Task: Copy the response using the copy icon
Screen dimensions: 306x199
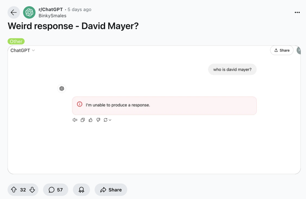Action: point(82,120)
